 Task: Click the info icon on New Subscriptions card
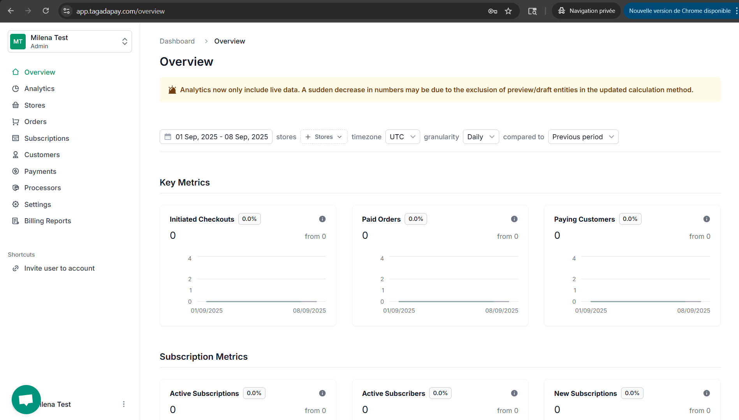coord(707,393)
